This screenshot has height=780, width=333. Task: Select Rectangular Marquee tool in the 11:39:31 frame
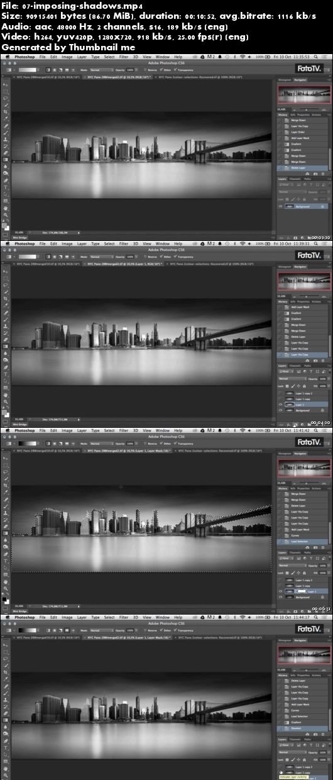6,279
